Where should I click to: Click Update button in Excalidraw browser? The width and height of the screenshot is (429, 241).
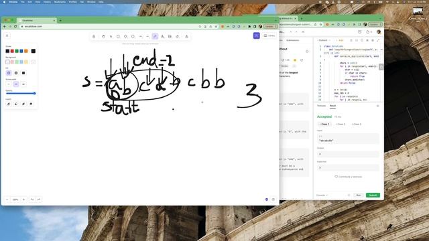pyautogui.click(x=270, y=27)
